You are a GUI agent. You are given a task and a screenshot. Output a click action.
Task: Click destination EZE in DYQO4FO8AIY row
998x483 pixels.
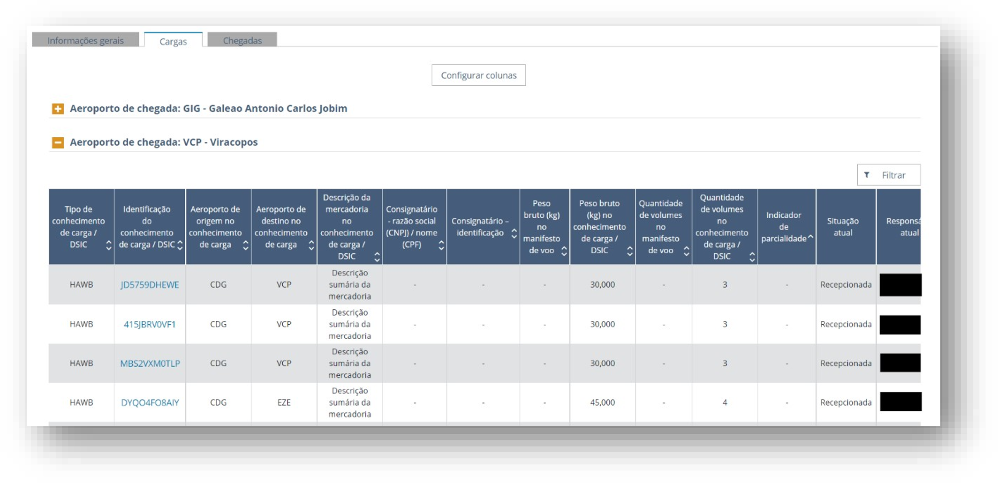click(284, 402)
